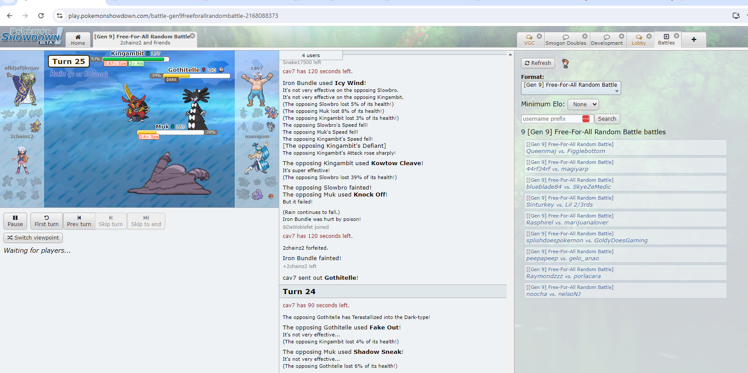Close the Development tab
The width and height of the screenshot is (748, 373).
click(622, 36)
